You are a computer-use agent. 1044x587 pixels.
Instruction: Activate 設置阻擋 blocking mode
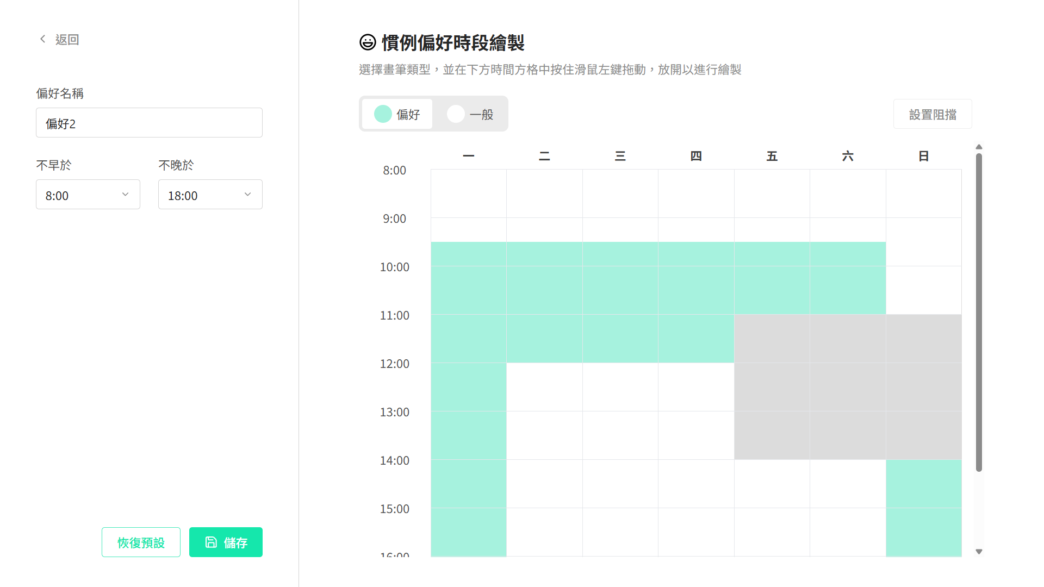click(932, 114)
